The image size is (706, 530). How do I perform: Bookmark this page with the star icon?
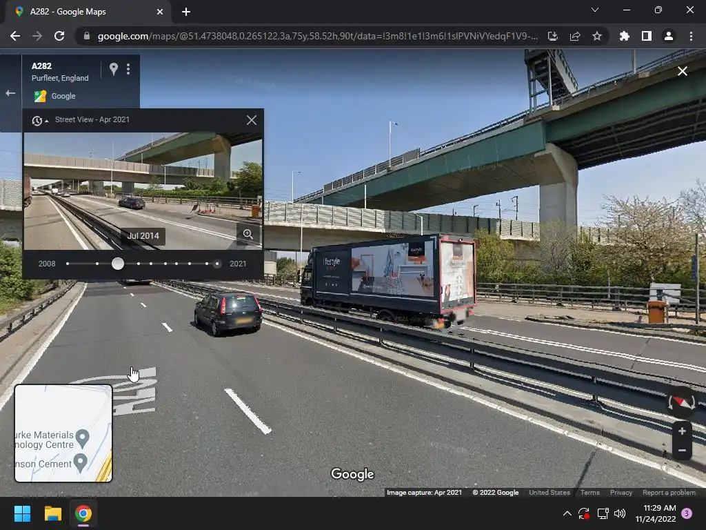(597, 36)
